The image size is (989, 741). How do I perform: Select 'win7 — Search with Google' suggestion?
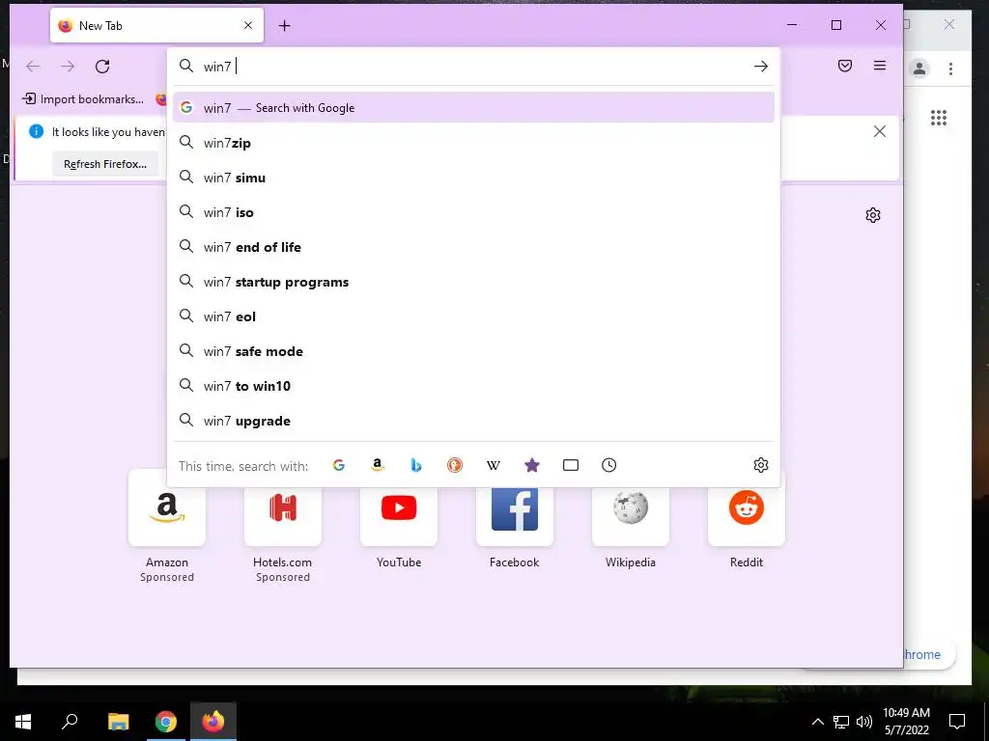coord(473,108)
